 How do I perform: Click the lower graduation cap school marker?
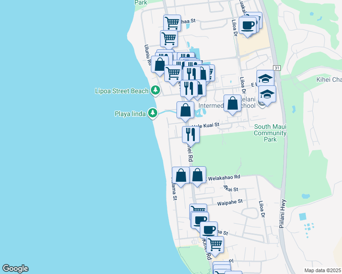click(267, 94)
